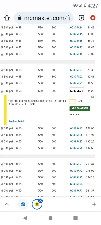Open part number 60895K75
Screen dimensions: 101x225
76,191
